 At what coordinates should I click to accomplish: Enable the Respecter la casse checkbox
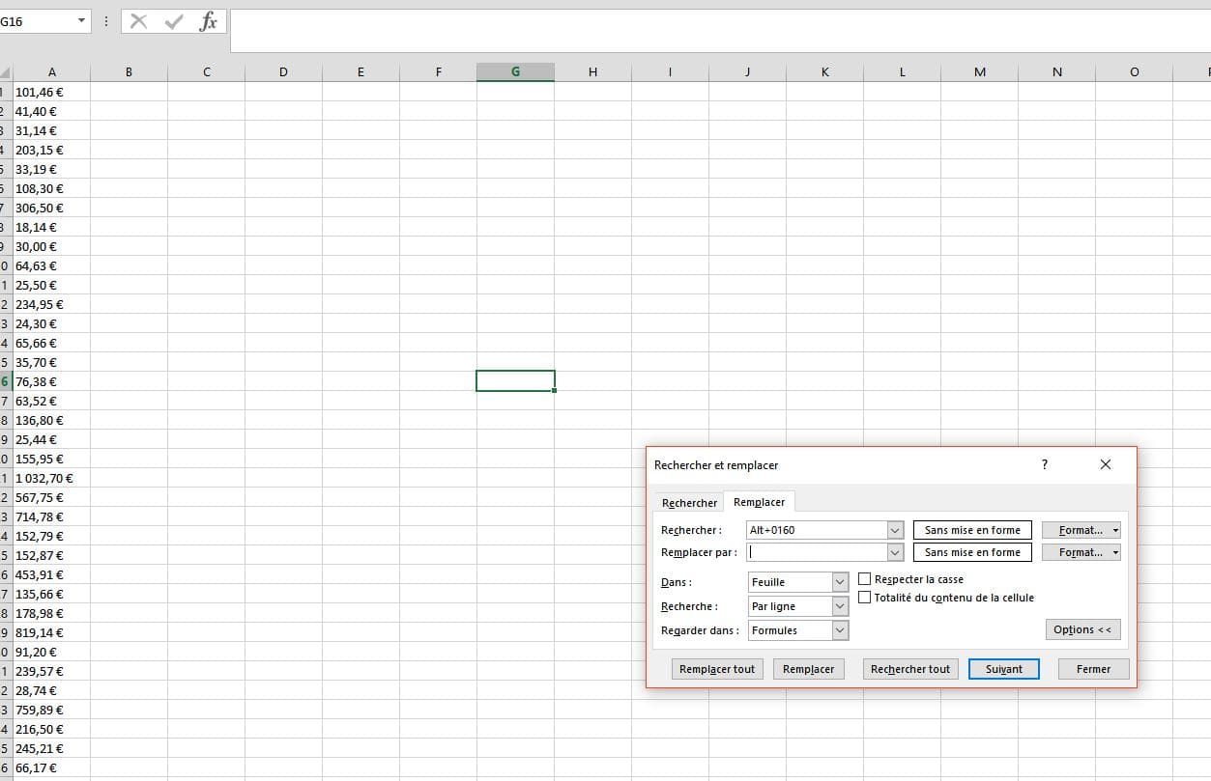pos(865,579)
